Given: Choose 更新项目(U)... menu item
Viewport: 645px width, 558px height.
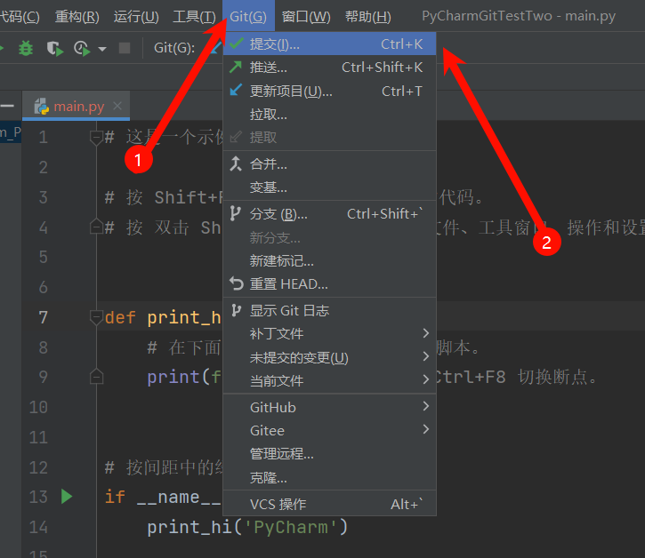Looking at the screenshot, I should [x=329, y=91].
